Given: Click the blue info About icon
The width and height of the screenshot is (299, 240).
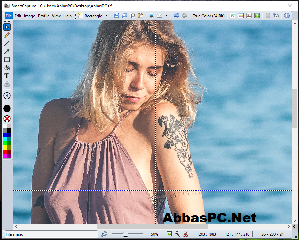Looking at the screenshot, I should click(x=286, y=16).
